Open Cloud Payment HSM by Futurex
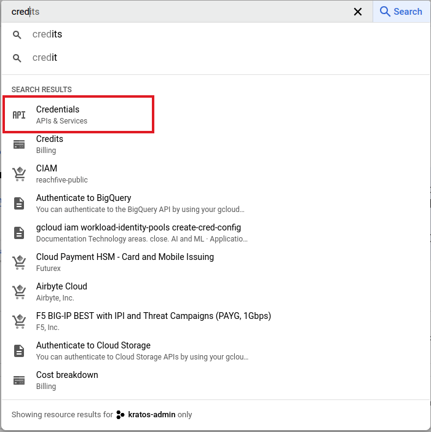 125,257
